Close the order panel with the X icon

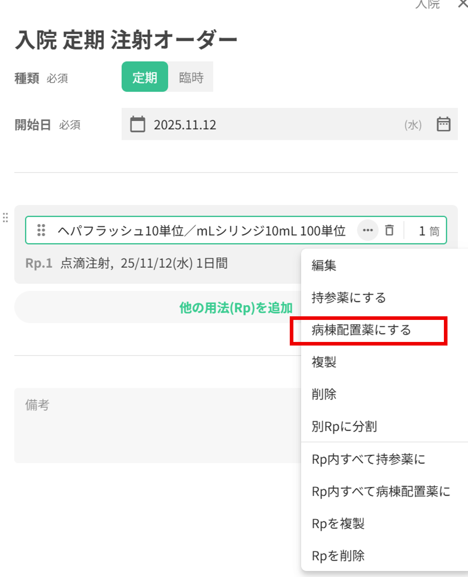pos(463,4)
